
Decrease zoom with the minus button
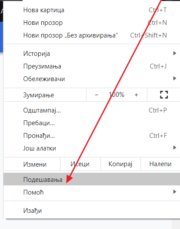click(x=97, y=95)
